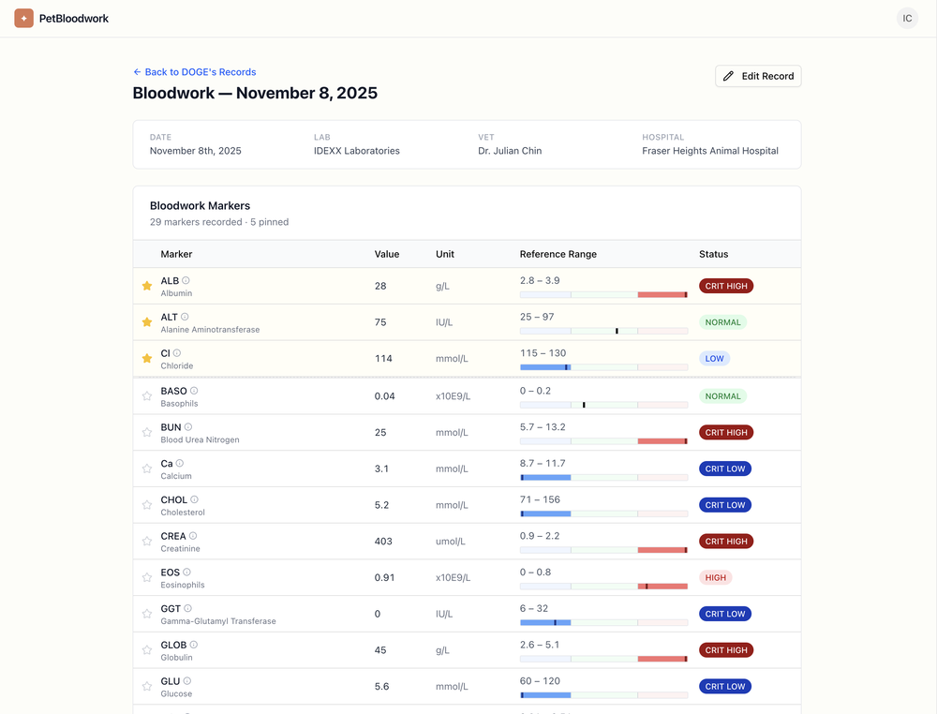Show info icon next to GGT
This screenshot has width=937, height=714.
(x=187, y=608)
